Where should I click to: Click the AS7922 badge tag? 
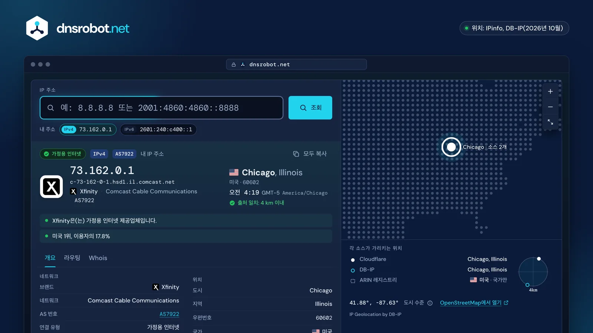(124, 154)
